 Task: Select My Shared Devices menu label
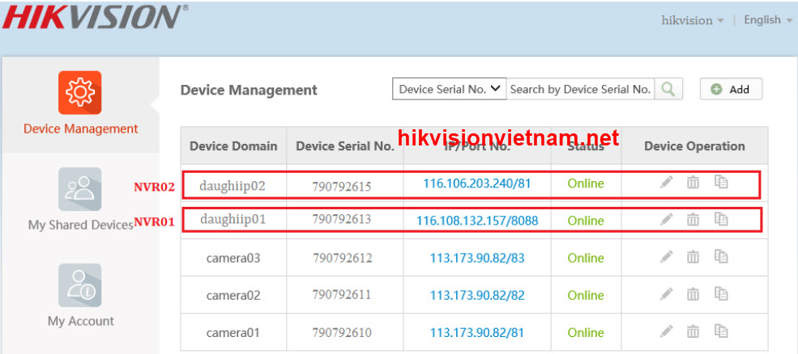click(81, 225)
